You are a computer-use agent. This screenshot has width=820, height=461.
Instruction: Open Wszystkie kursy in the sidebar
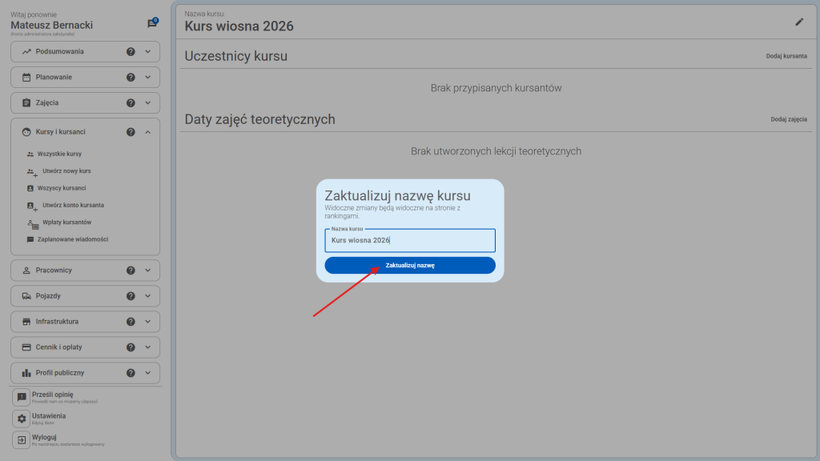(x=59, y=154)
